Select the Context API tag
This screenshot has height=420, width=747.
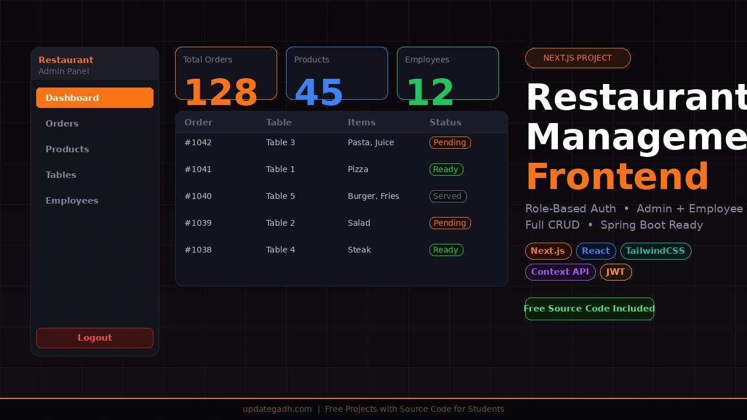[x=560, y=272]
